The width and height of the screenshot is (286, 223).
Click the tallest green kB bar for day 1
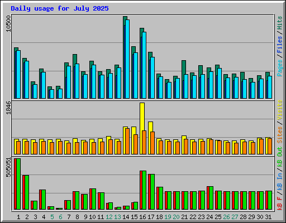pyautogui.click(x=18, y=184)
